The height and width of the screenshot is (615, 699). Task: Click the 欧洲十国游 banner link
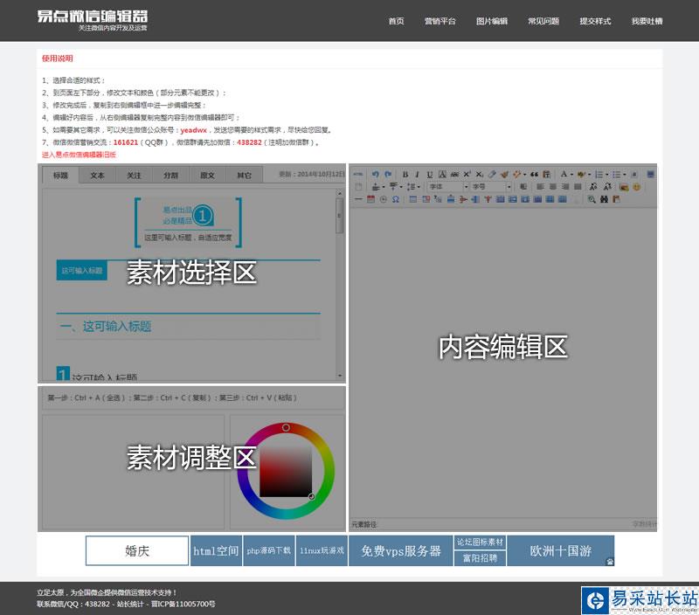[x=561, y=551]
